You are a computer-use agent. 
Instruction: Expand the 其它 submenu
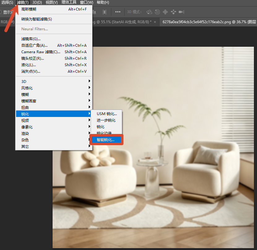point(54,147)
